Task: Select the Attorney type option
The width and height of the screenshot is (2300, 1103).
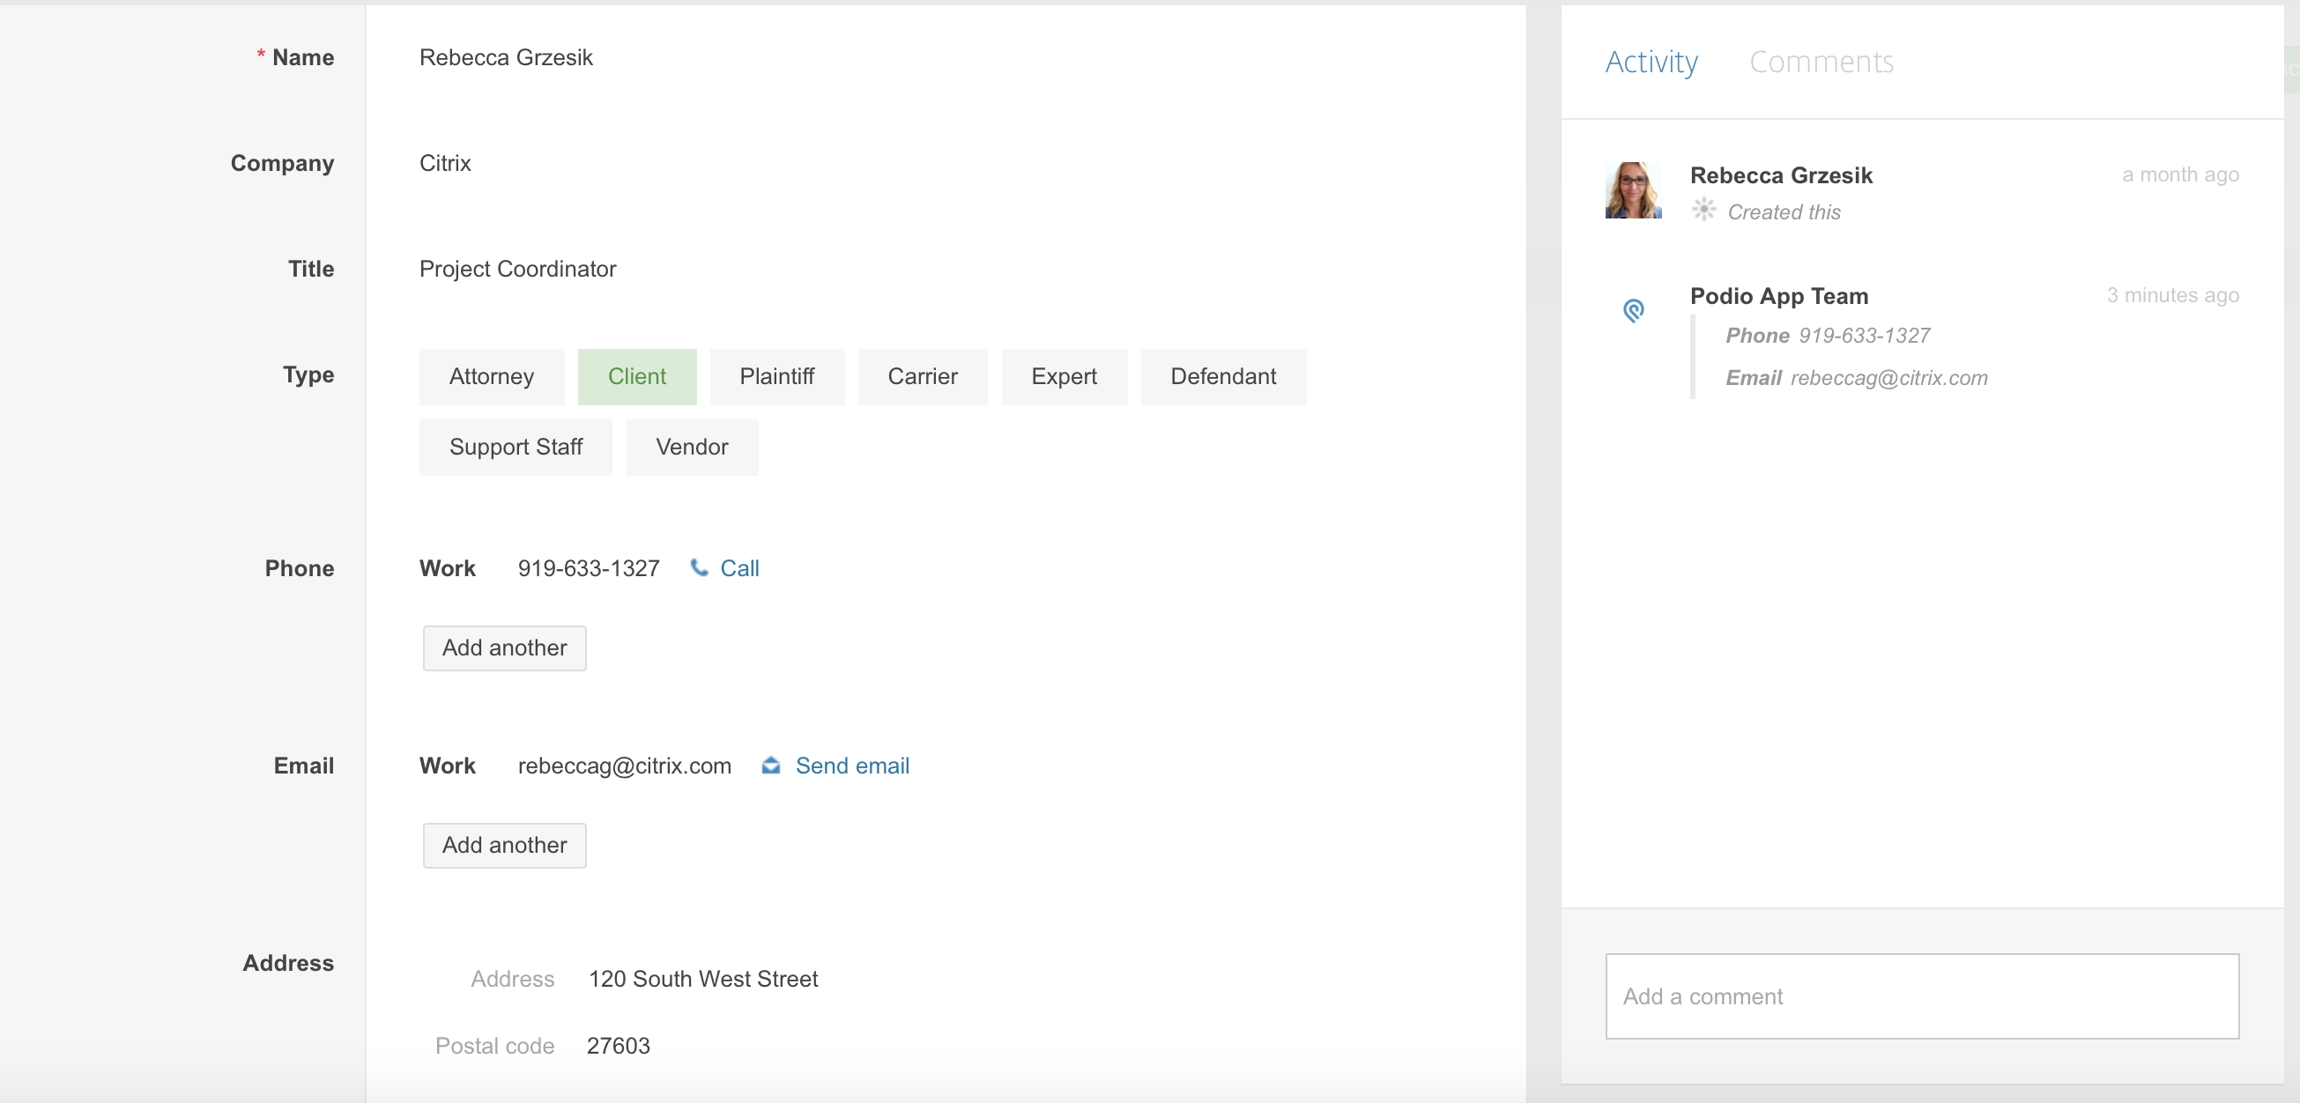Action: [491, 376]
